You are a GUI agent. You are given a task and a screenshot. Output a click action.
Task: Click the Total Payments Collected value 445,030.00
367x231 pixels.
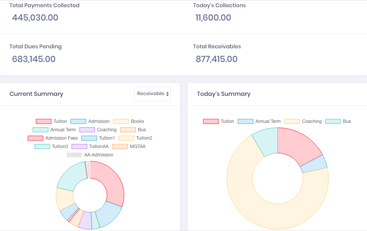(x=35, y=18)
